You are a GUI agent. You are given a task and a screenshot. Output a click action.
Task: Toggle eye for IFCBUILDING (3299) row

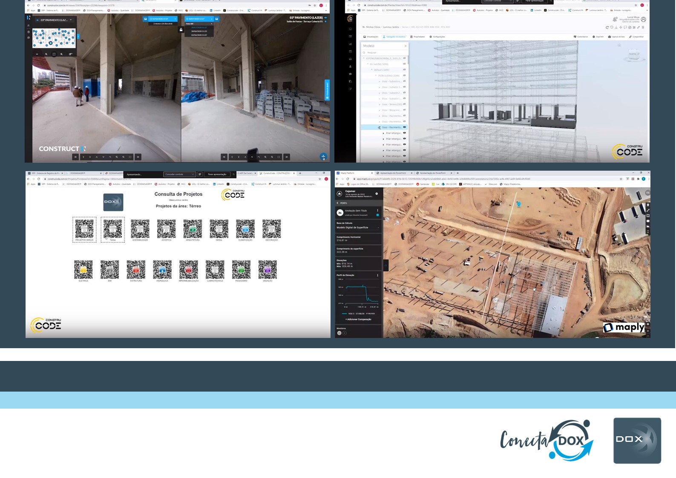[404, 75]
